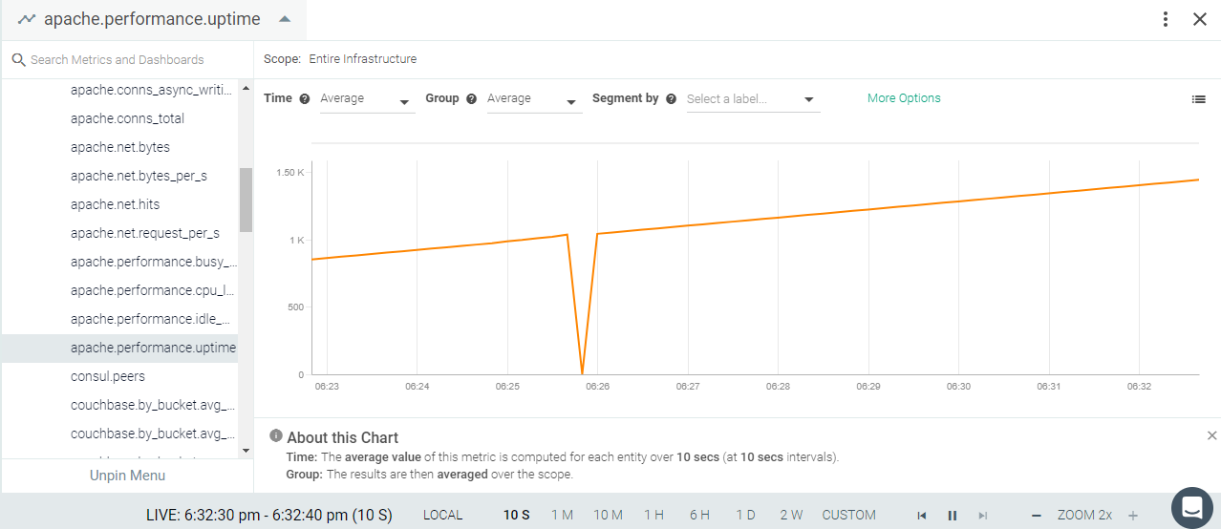
Task: Click Unpin Menu
Action: (127, 476)
